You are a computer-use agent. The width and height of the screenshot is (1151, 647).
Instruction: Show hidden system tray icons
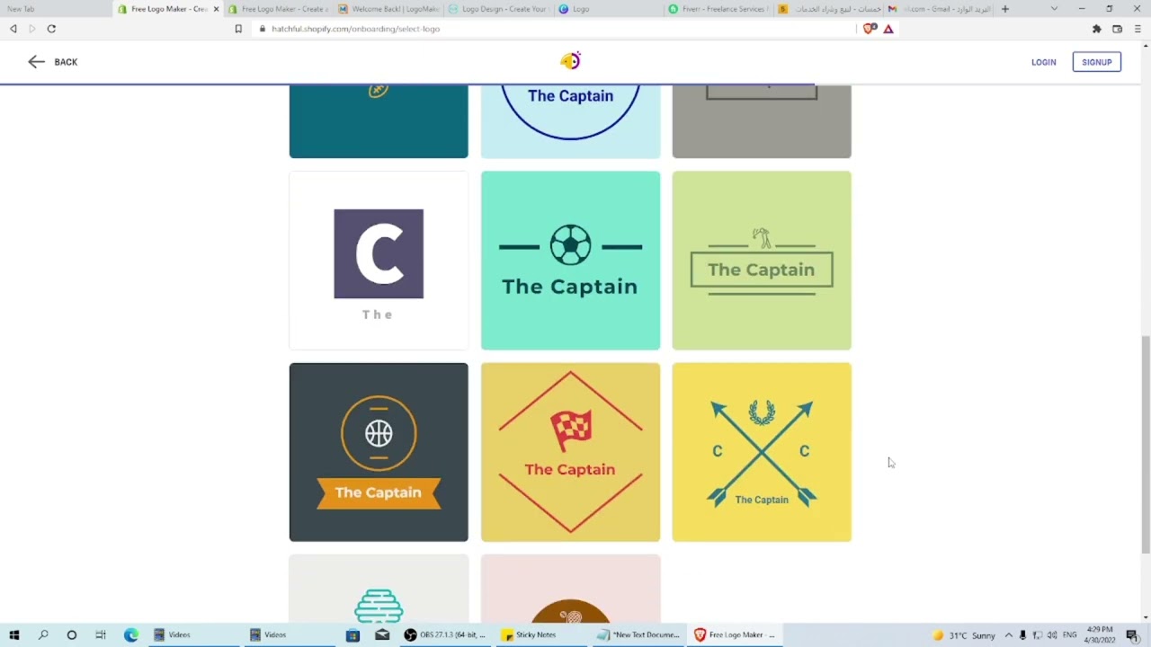[1008, 635]
